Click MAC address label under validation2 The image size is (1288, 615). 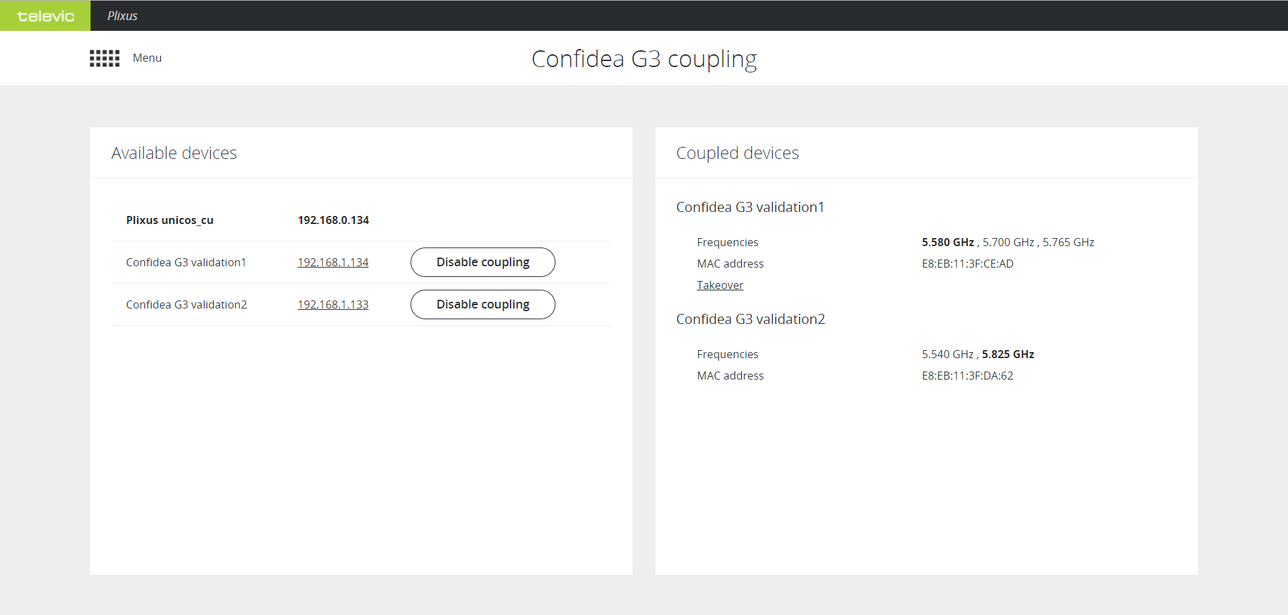(x=730, y=376)
